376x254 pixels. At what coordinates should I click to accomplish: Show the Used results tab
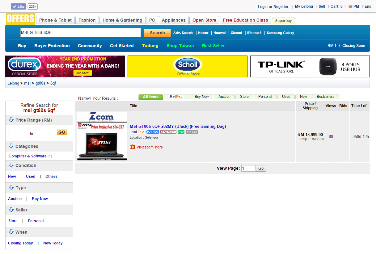coord(286,97)
